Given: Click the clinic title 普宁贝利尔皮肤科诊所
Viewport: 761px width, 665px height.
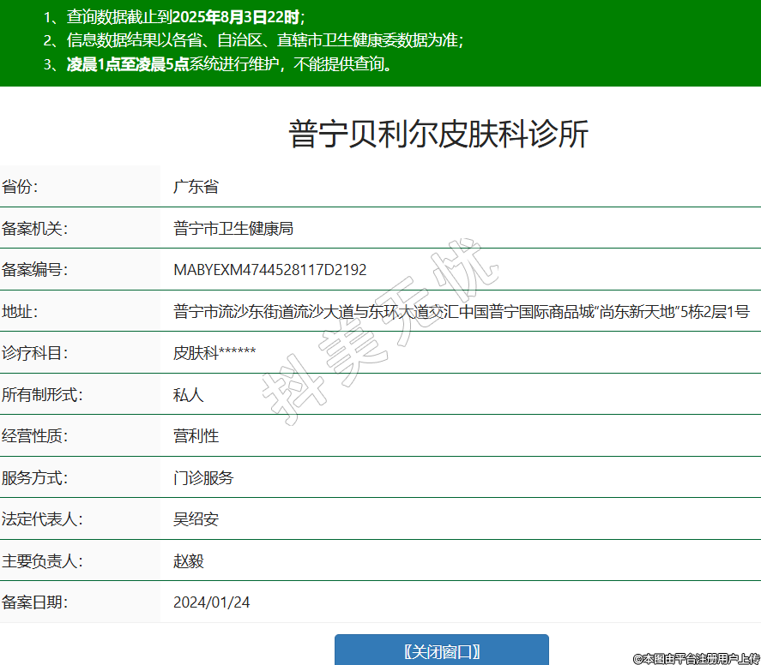Looking at the screenshot, I should tap(438, 135).
